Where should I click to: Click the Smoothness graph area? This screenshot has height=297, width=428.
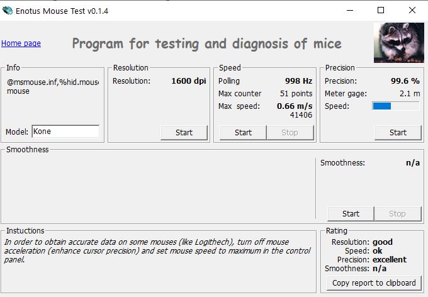pos(159,188)
